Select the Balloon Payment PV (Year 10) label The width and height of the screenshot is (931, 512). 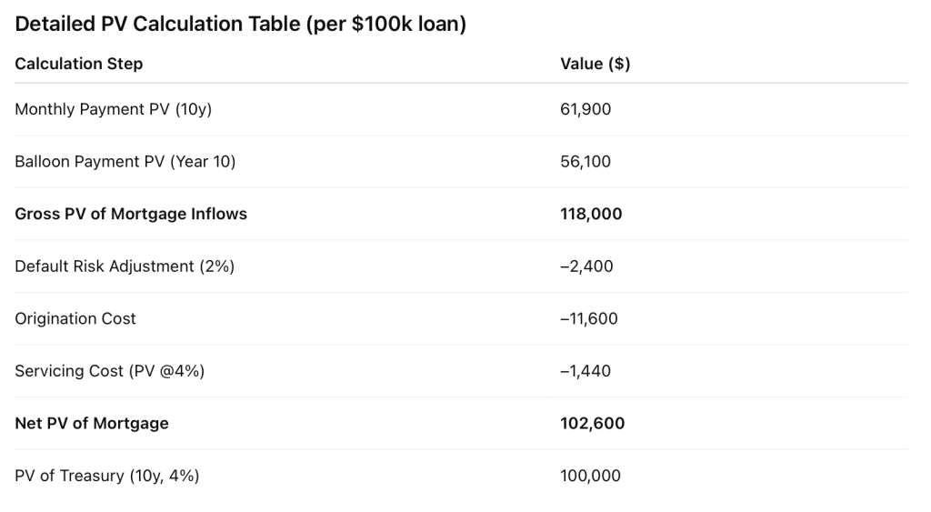point(125,162)
